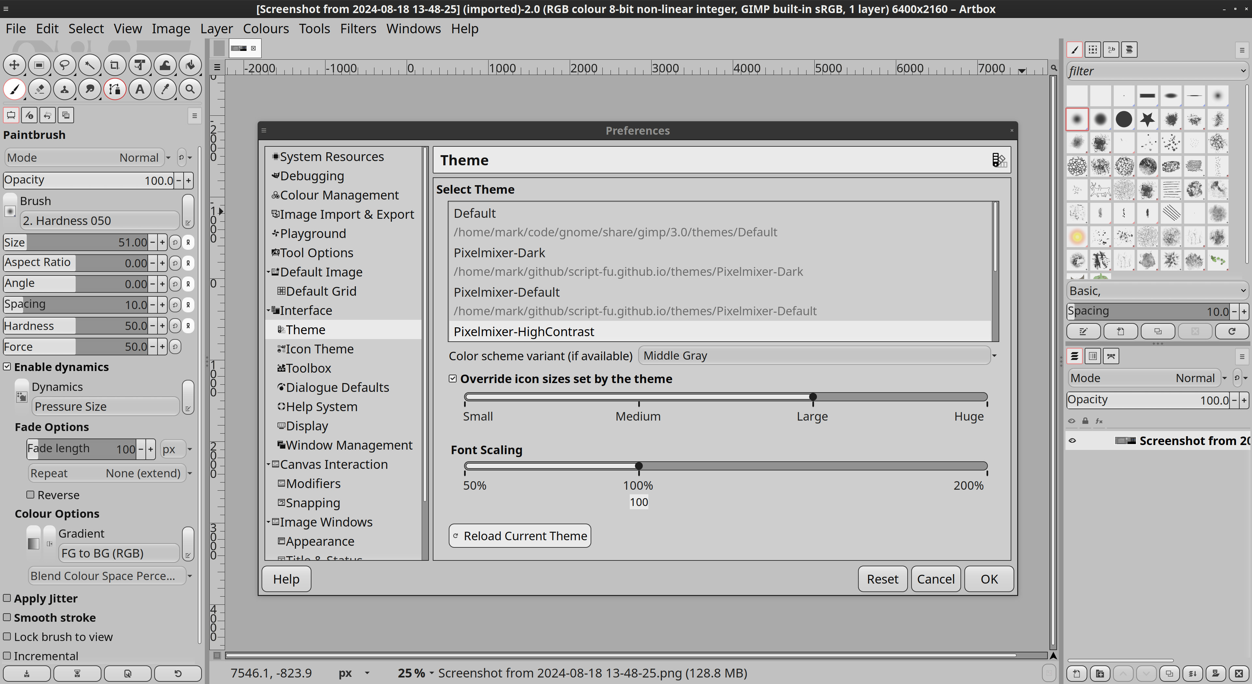Select the Paintbrush tool
This screenshot has height=684, width=1252.
pyautogui.click(x=14, y=89)
